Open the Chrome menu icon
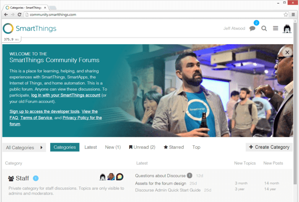 click(293, 14)
